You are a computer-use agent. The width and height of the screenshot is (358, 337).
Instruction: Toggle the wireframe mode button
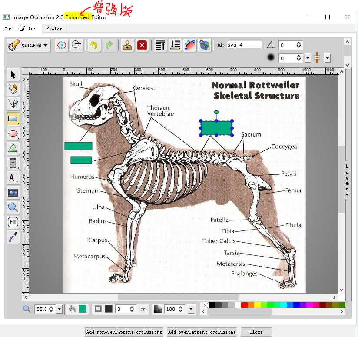click(76, 45)
